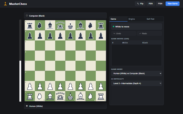Click the black knight on b8

point(40,25)
